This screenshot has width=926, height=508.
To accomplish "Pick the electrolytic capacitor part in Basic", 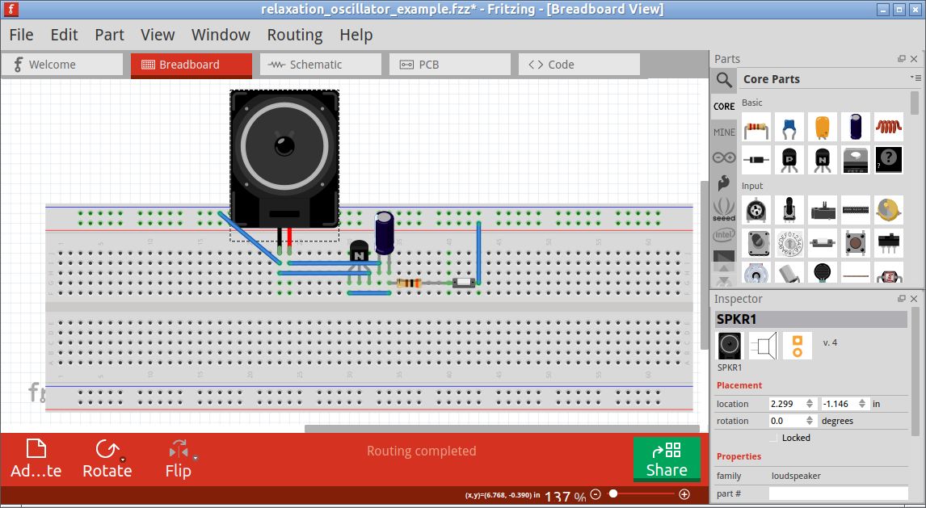I will pos(855,127).
